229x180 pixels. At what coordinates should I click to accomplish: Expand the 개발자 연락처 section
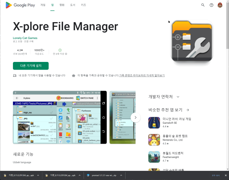(x=178, y=97)
